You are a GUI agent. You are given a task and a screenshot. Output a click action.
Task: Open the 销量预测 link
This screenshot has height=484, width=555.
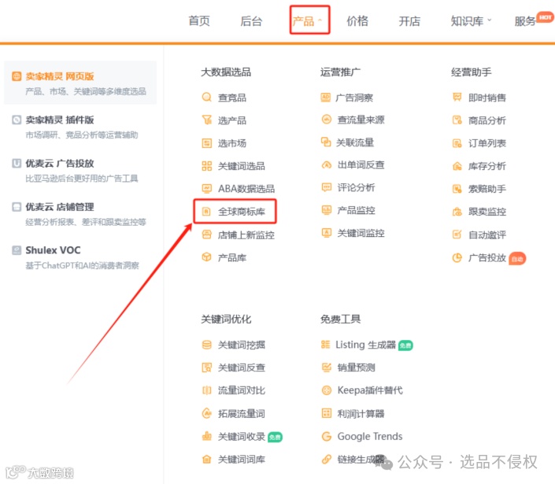point(356,368)
